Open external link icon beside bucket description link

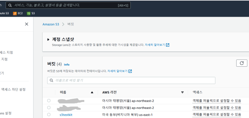pos(130,71)
